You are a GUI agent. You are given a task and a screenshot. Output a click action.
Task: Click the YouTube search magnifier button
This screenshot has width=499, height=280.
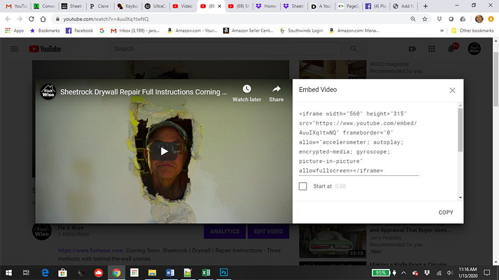[354, 49]
